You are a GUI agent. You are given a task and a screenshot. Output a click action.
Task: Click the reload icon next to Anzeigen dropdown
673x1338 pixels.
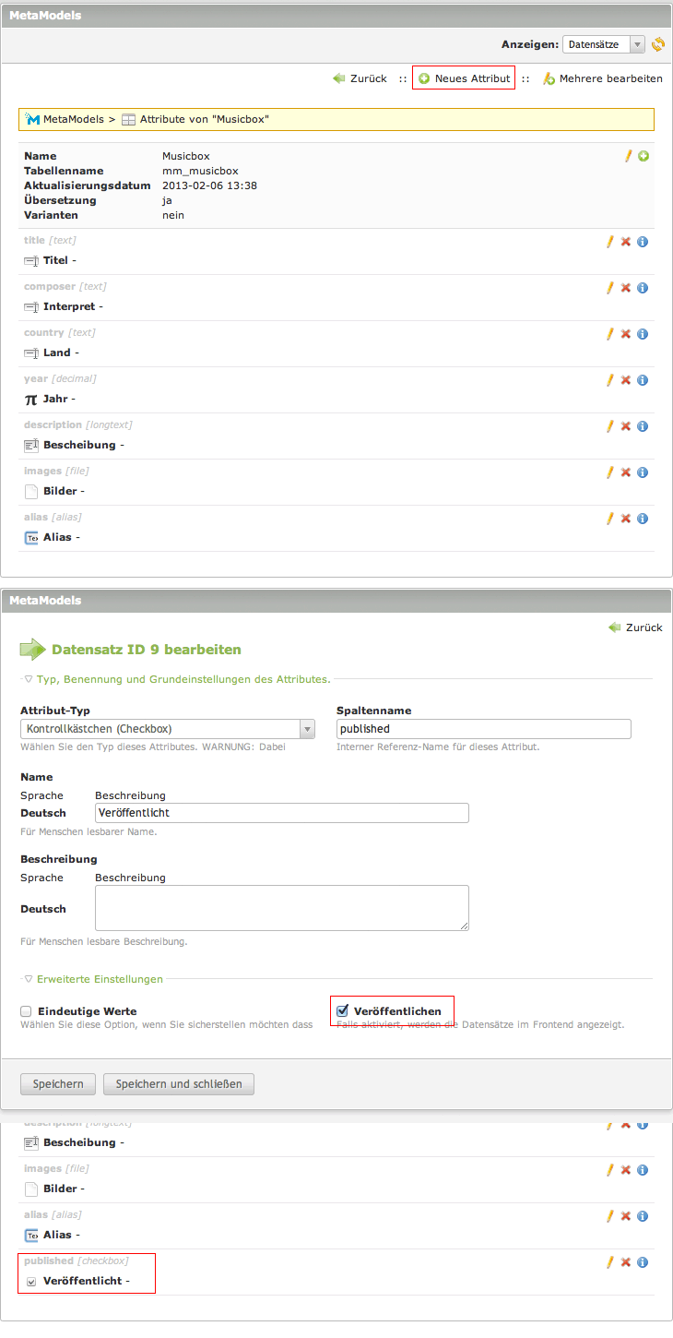pyautogui.click(x=658, y=44)
